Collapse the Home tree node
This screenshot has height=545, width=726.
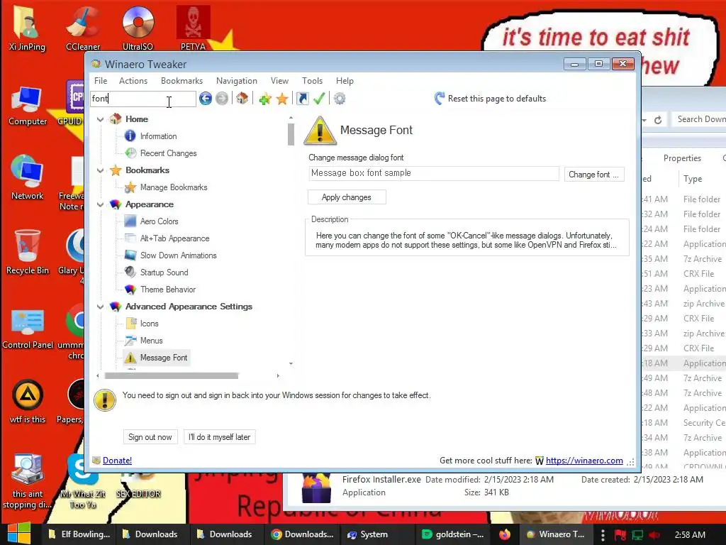(100, 119)
